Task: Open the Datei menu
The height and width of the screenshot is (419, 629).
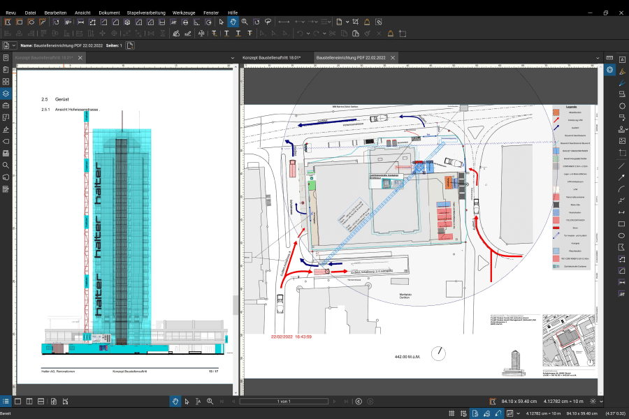Action: (x=30, y=13)
